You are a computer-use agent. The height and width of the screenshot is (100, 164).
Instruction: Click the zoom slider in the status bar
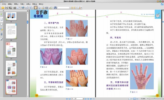[156, 99]
